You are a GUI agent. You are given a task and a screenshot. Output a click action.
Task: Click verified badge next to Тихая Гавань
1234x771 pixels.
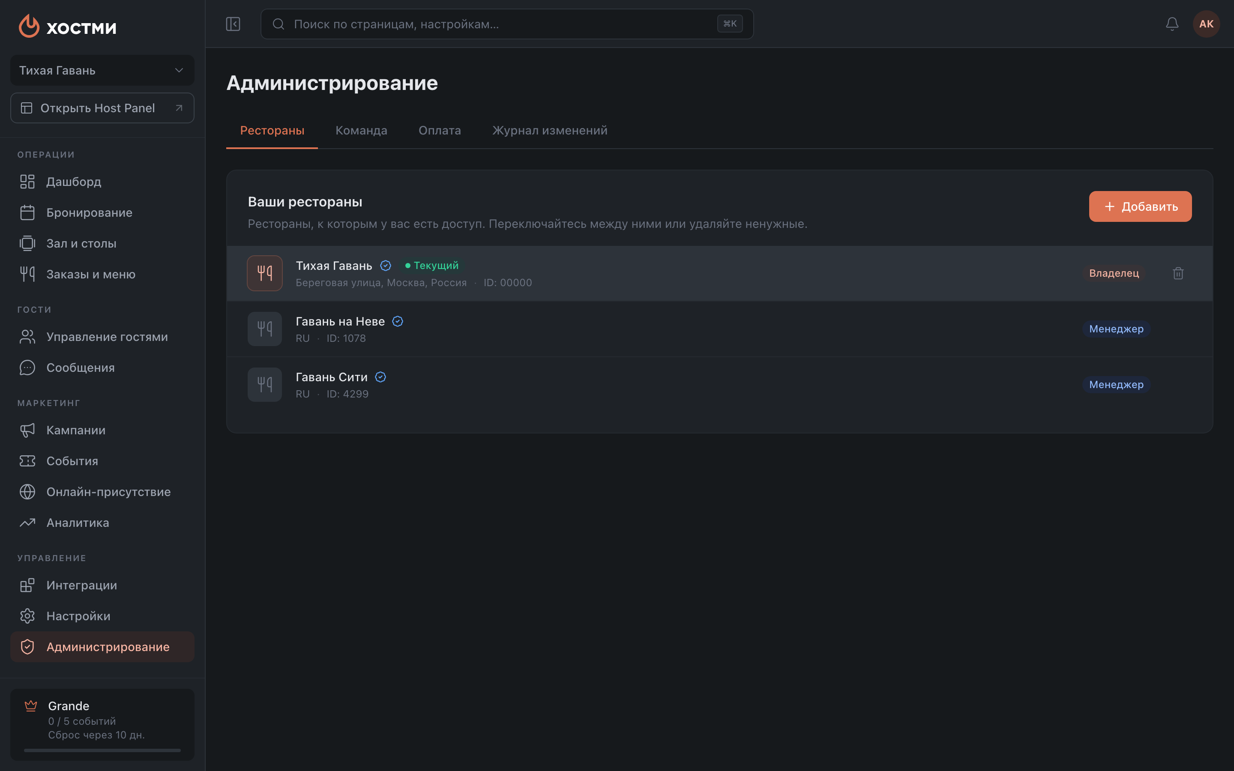click(386, 266)
